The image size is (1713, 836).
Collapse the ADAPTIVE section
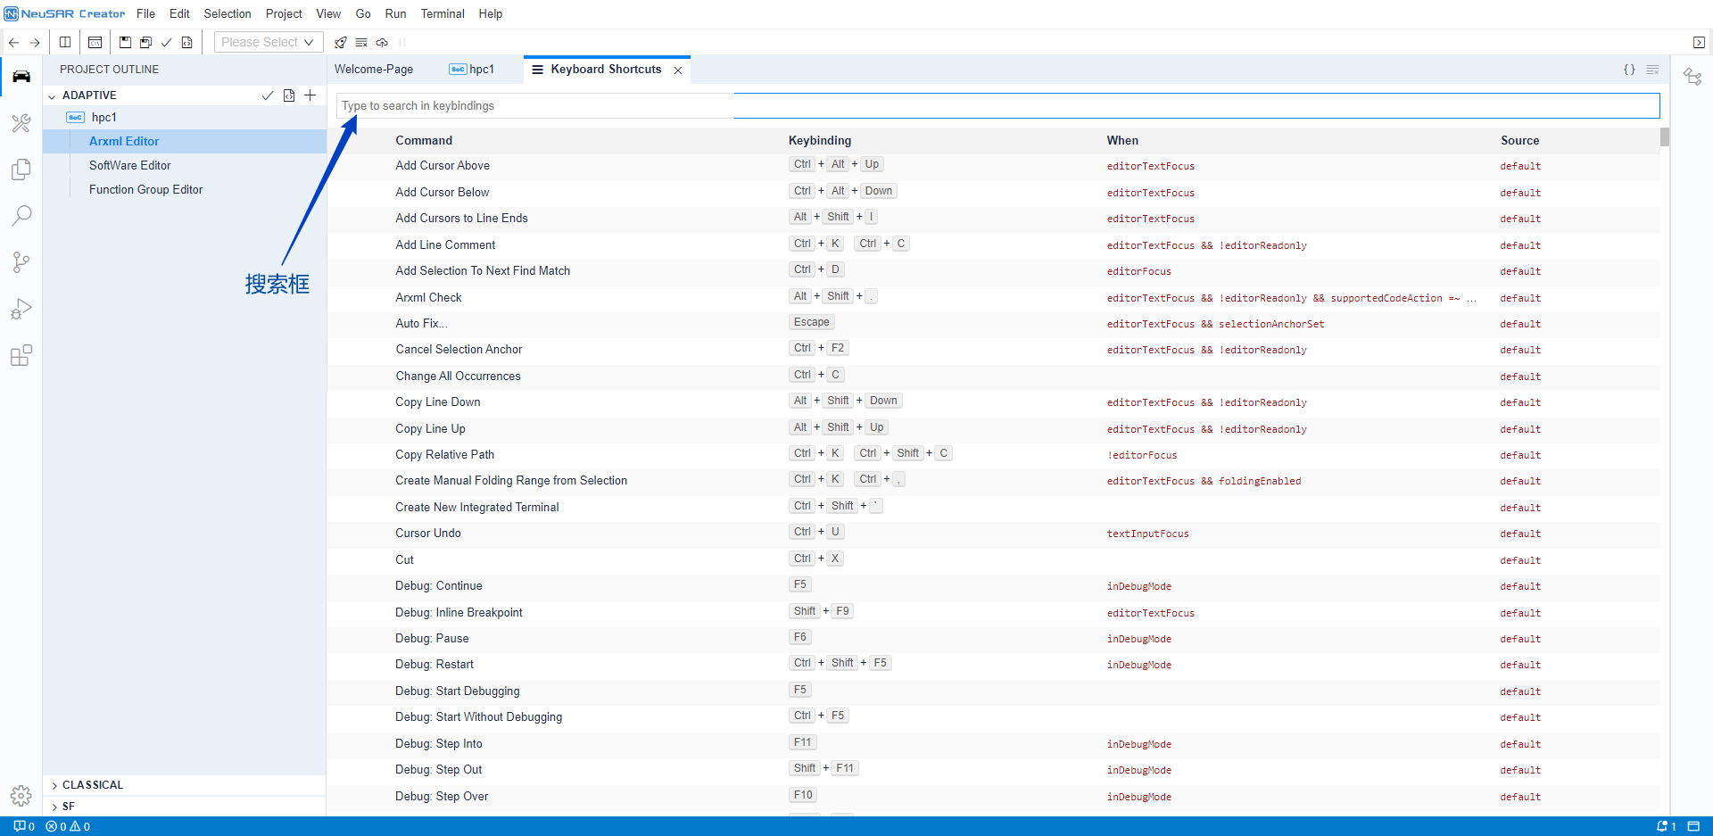[53, 95]
